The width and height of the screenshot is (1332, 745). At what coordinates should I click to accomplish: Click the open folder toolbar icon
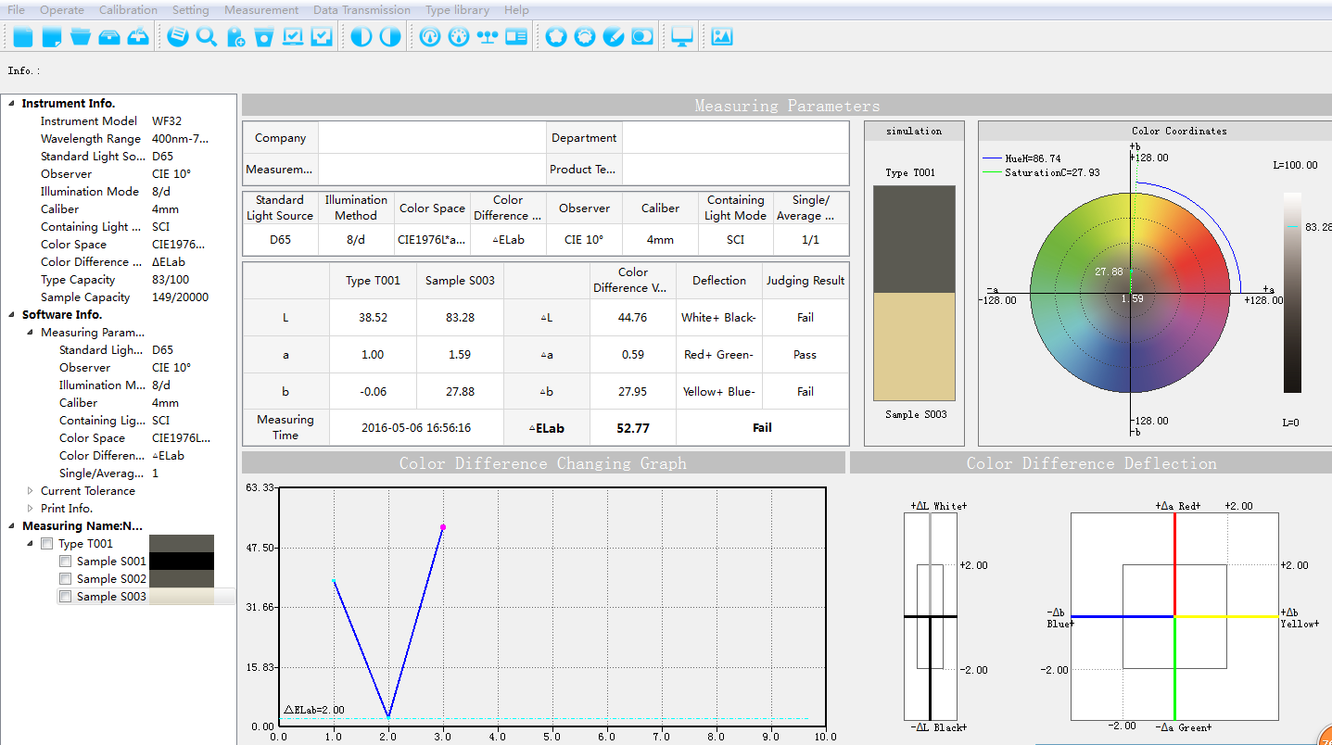[81, 37]
